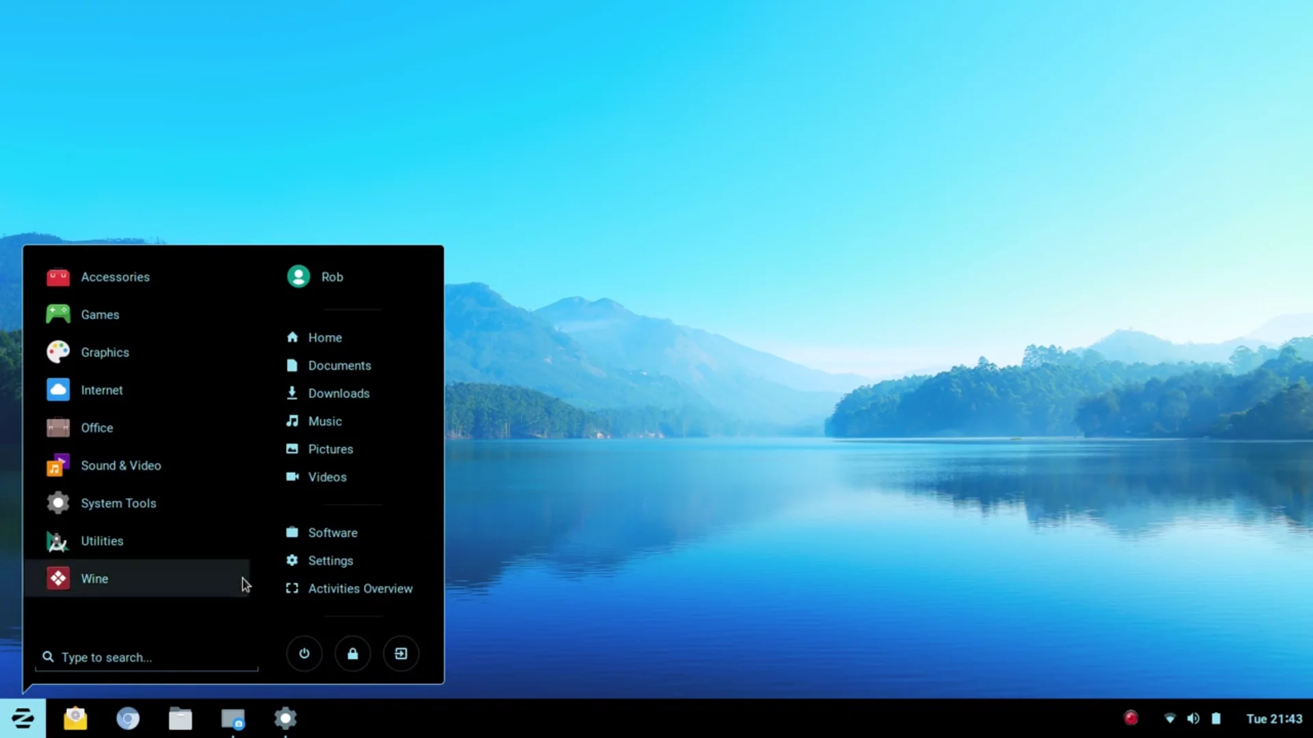This screenshot has height=738, width=1313.
Task: Open Zorin start menu button
Action: point(23,718)
